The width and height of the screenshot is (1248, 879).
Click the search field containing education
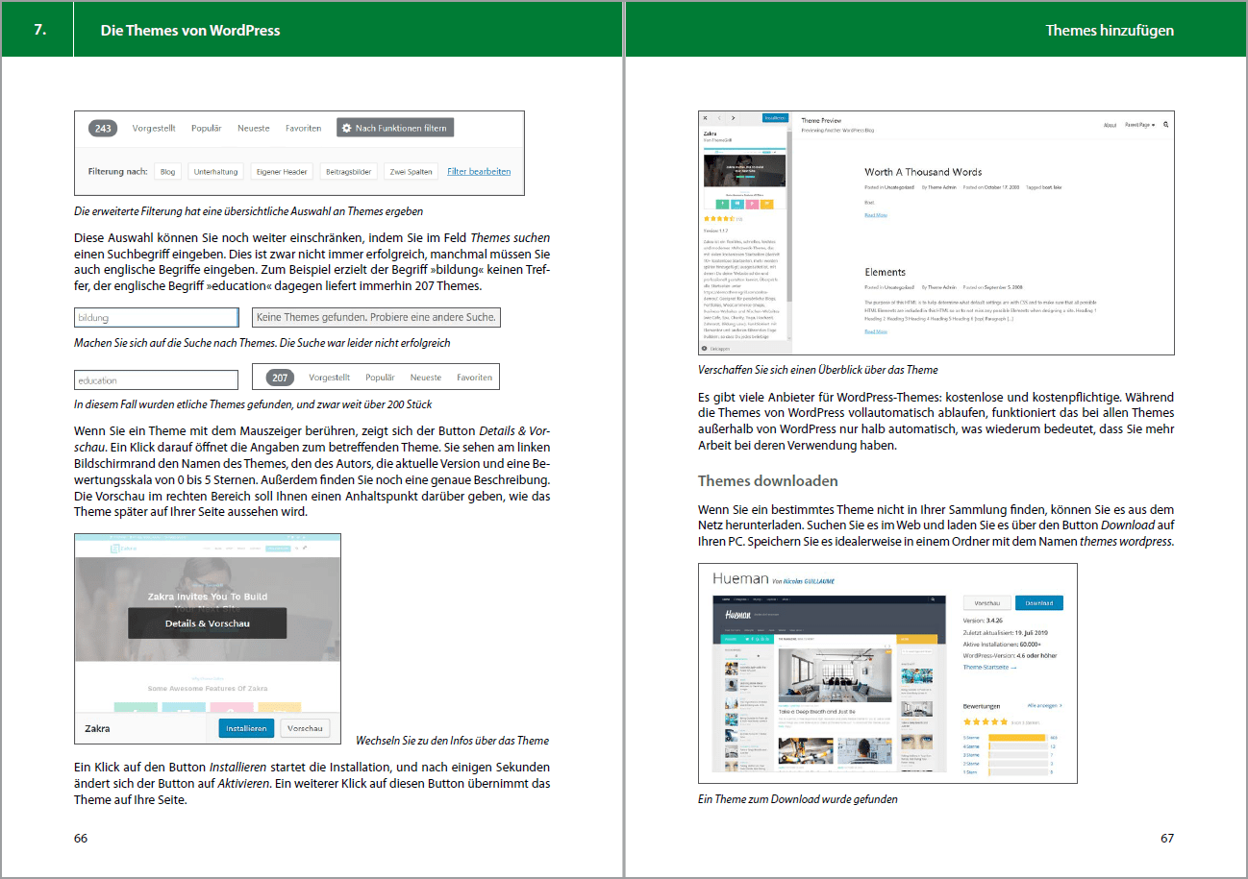tap(156, 379)
